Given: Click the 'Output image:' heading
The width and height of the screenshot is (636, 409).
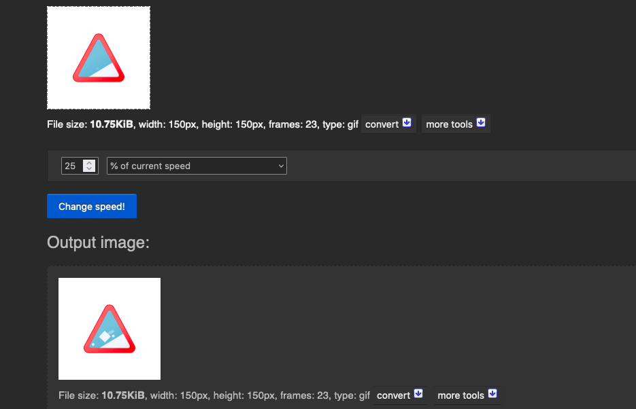Looking at the screenshot, I should (x=98, y=243).
